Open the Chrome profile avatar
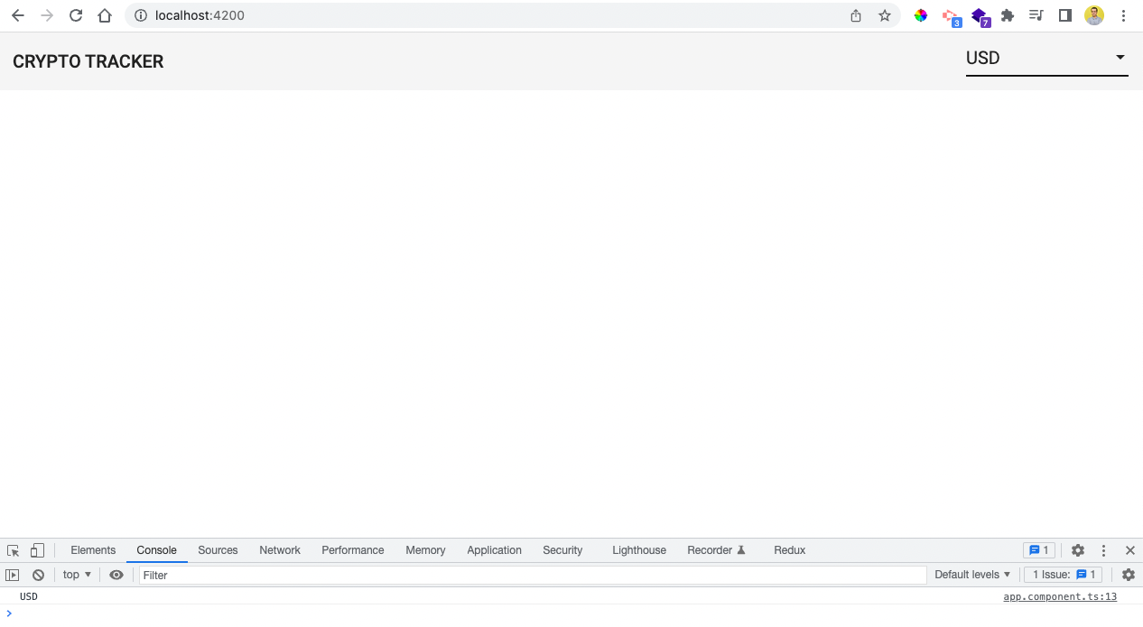 1094,15
